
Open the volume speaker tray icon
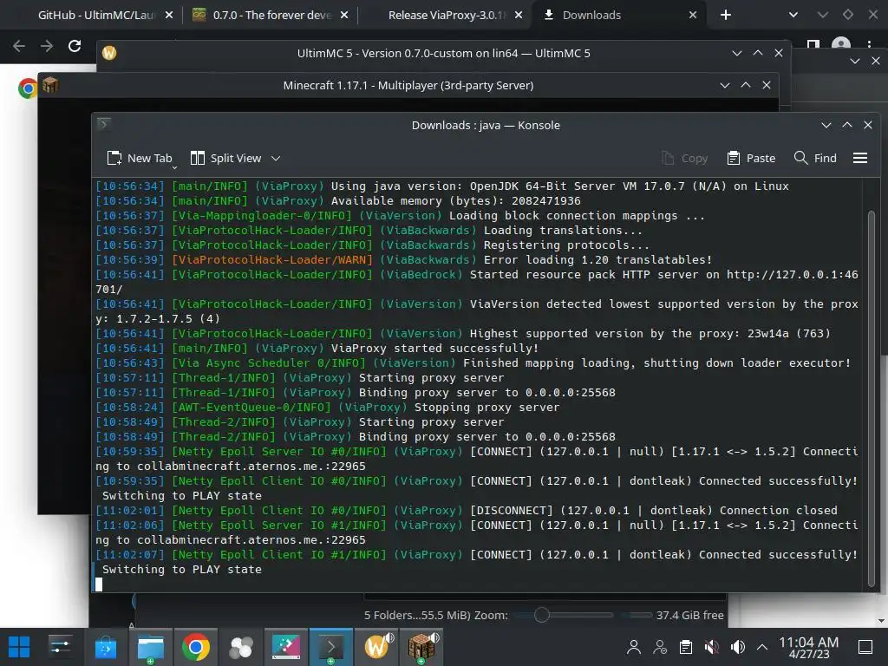(737, 647)
